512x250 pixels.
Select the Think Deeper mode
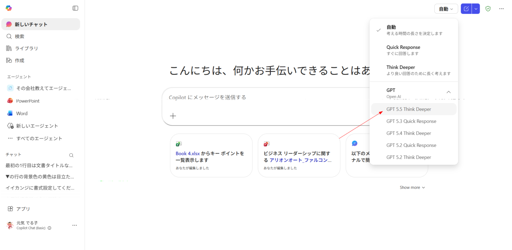coord(414,70)
